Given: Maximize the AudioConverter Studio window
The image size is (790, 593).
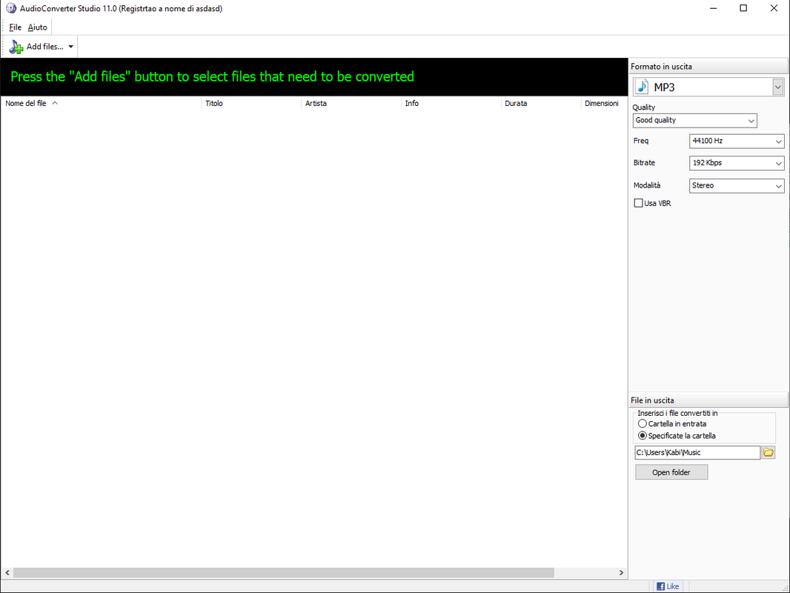Looking at the screenshot, I should (743, 9).
